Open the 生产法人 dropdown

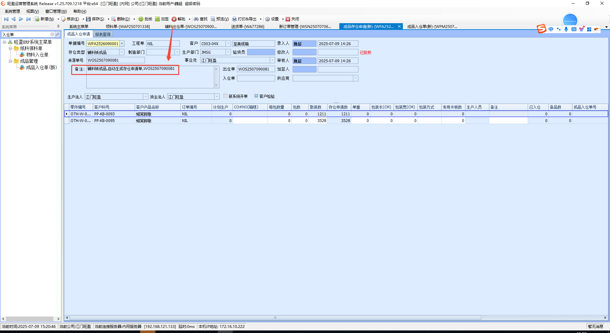(146, 97)
